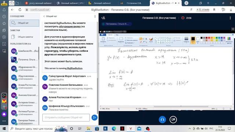
Task: Select the red color swatch in Paint
Action: click(209, 38)
